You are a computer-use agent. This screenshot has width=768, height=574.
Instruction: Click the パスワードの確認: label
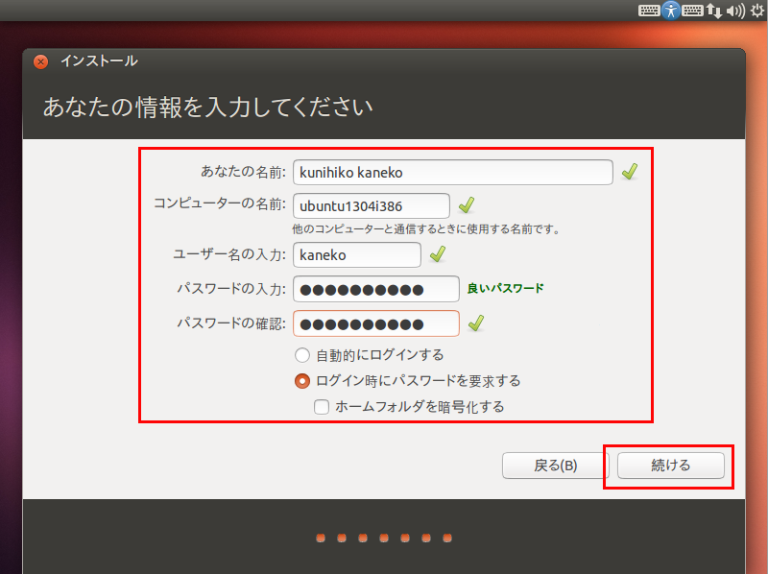tap(231, 323)
